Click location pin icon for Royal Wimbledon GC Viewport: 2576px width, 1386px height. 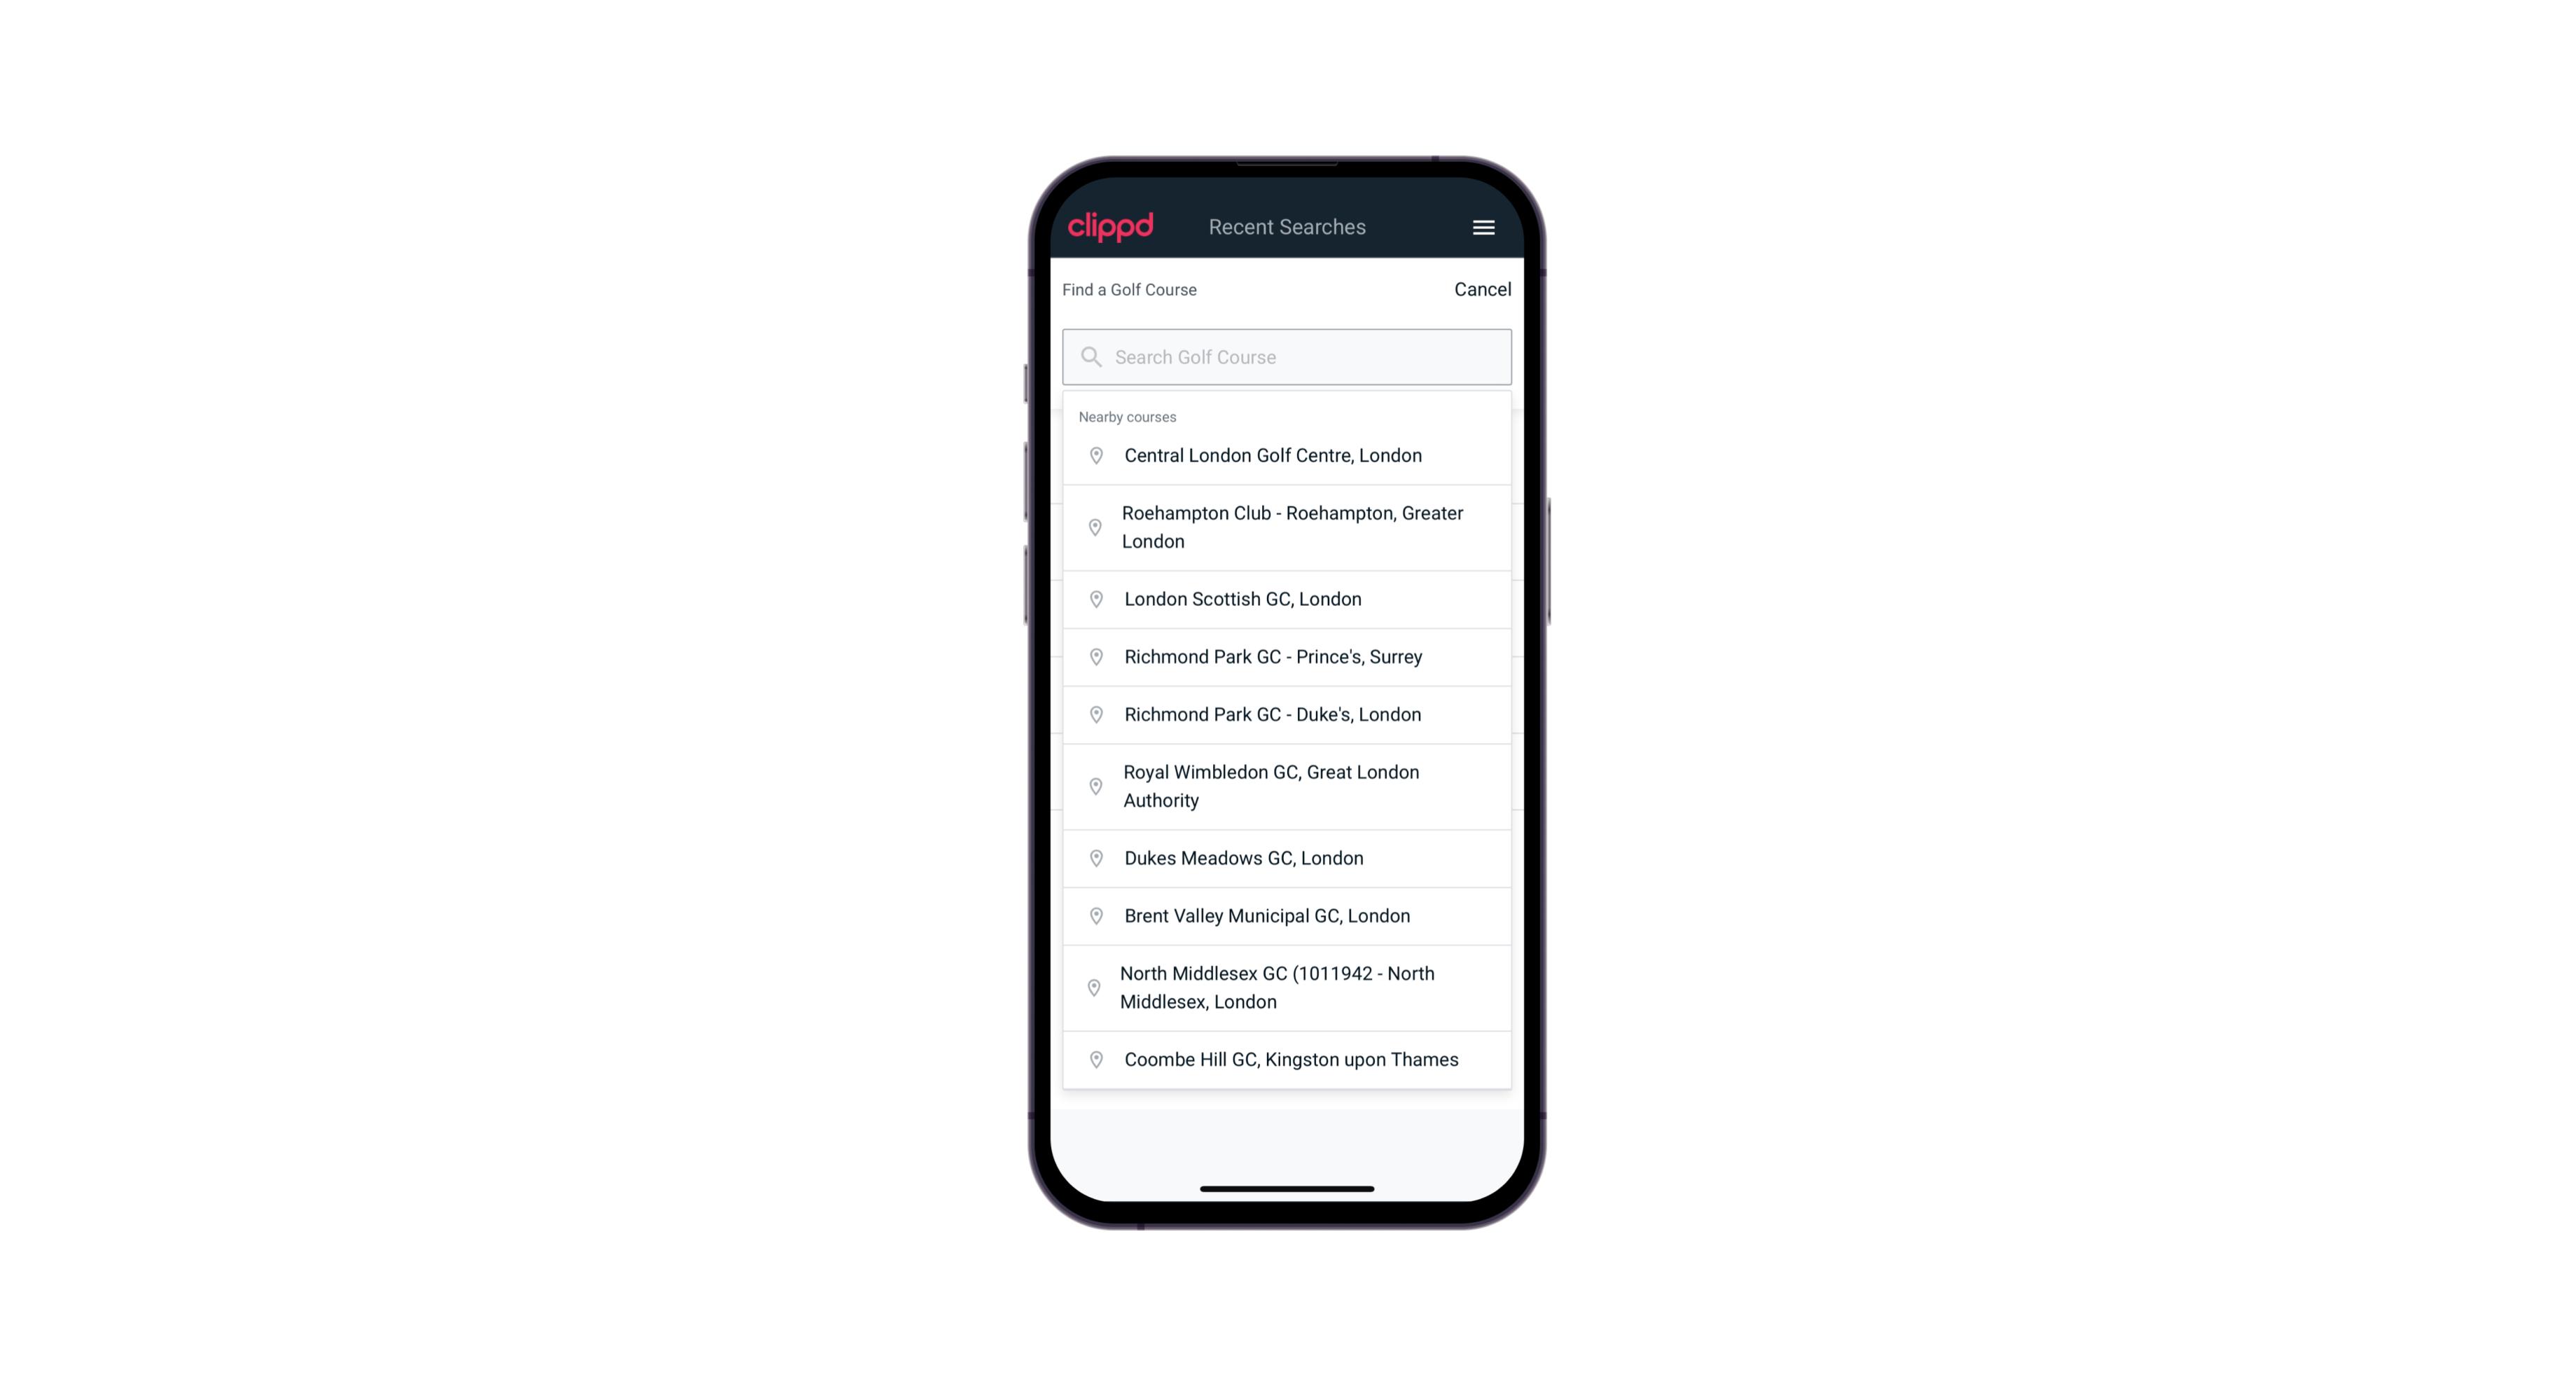coord(1097,785)
